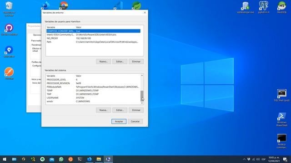Open the Windows Start menu
This screenshot has width=291, height=163.
tap(5, 159)
